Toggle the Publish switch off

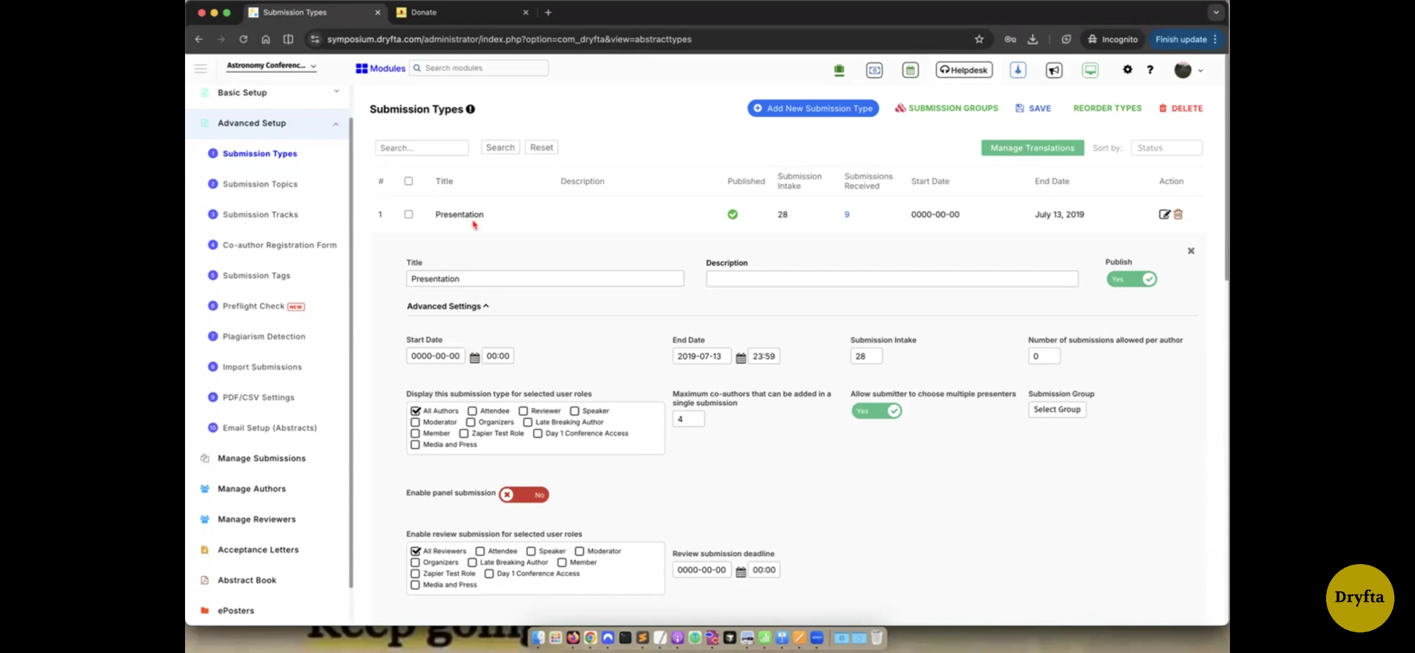[1131, 279]
